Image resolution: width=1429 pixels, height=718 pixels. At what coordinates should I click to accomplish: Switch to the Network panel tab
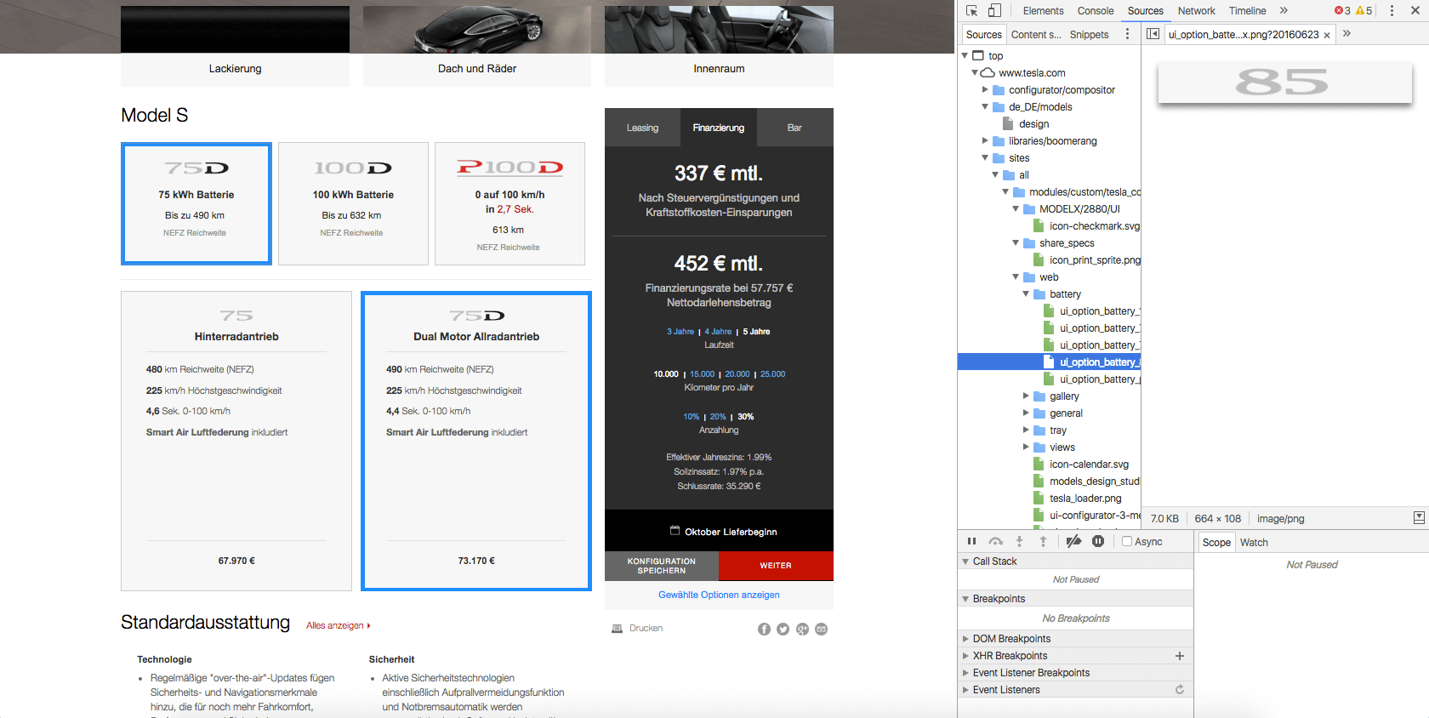(1196, 11)
